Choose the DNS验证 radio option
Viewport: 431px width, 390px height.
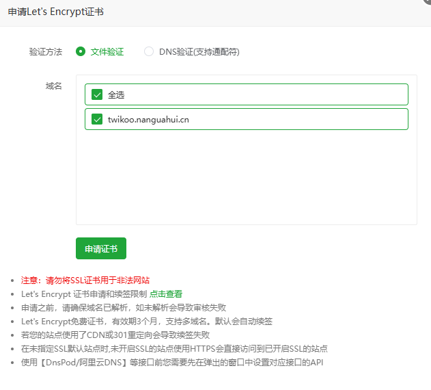click(149, 51)
